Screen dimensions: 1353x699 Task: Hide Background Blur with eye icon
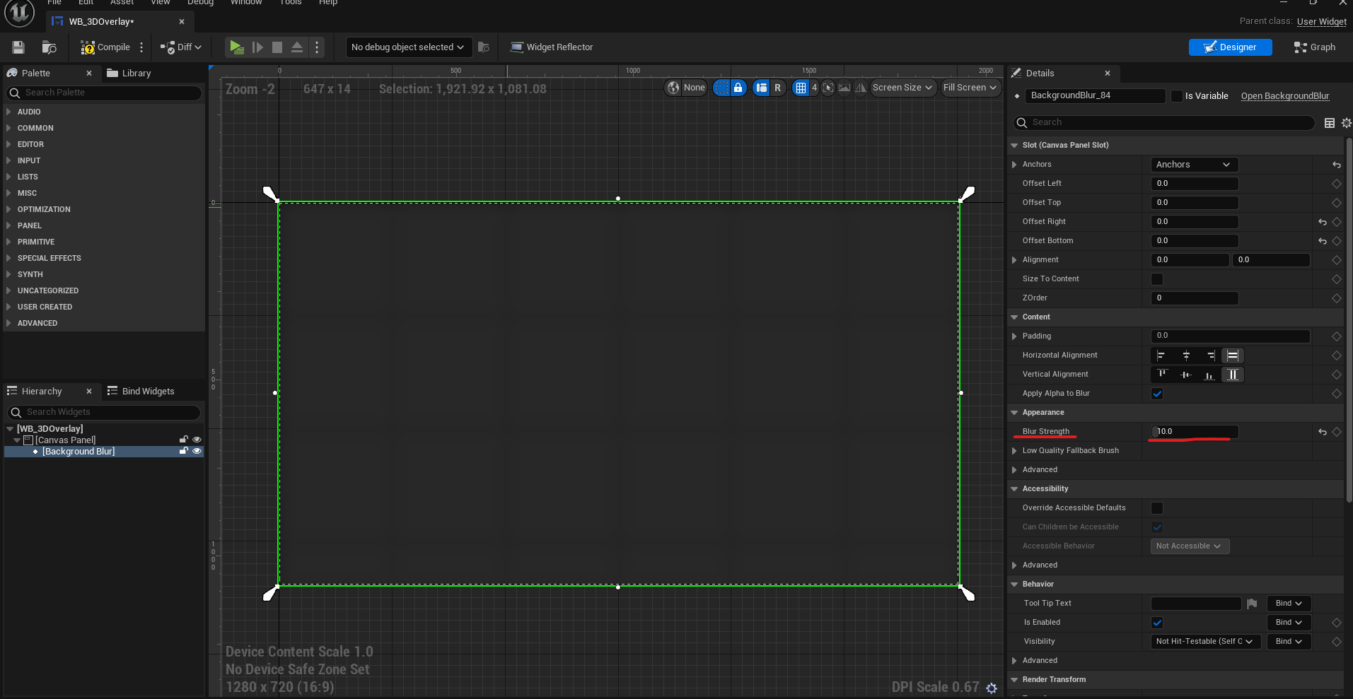coord(197,451)
